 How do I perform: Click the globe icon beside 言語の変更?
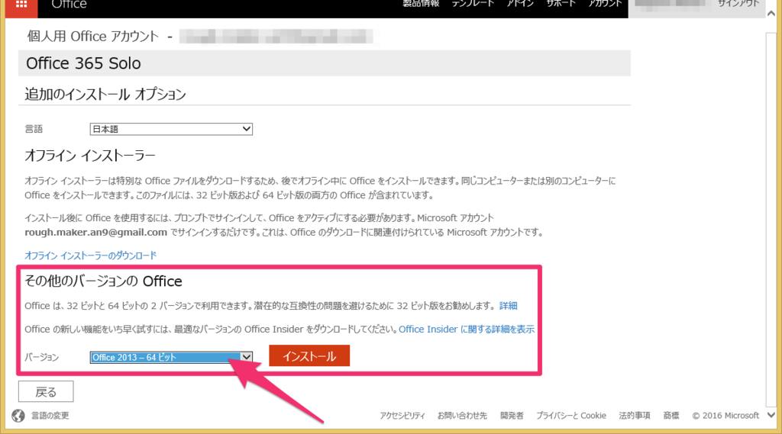(18, 416)
